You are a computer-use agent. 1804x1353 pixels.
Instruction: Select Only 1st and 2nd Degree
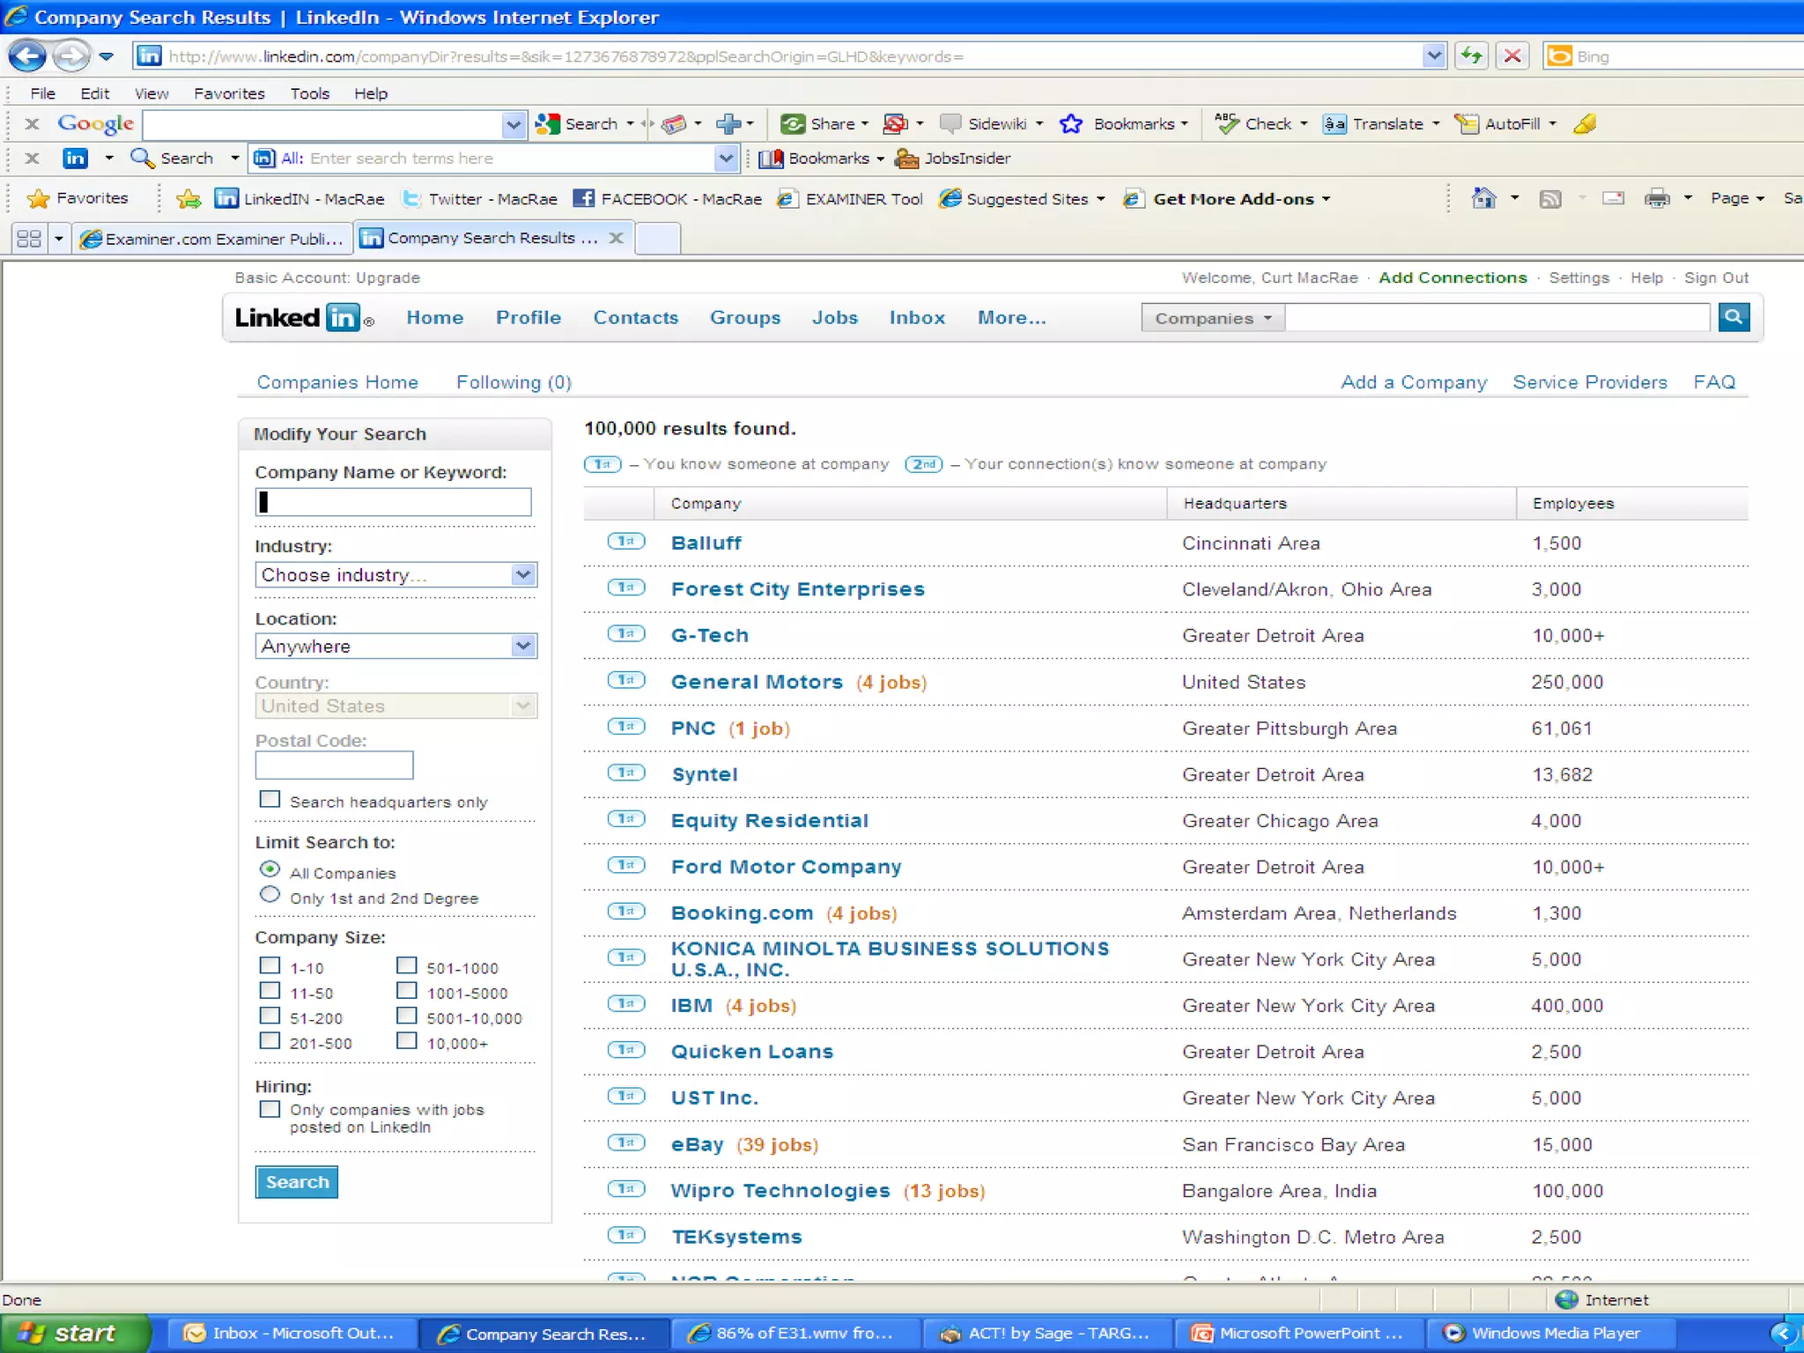[x=270, y=895]
